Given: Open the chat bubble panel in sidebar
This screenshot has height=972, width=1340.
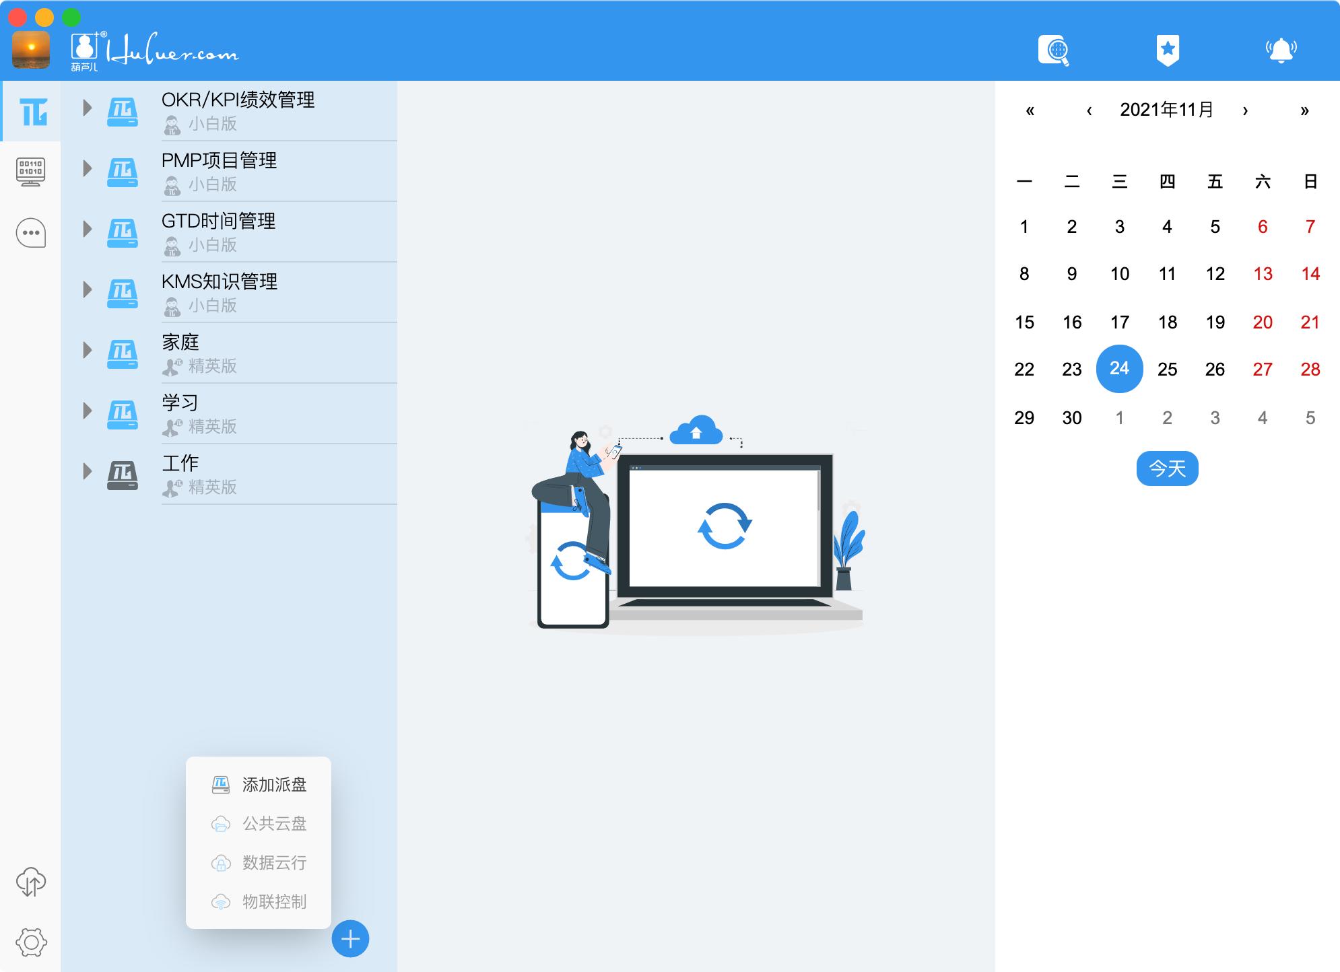Looking at the screenshot, I should [32, 232].
